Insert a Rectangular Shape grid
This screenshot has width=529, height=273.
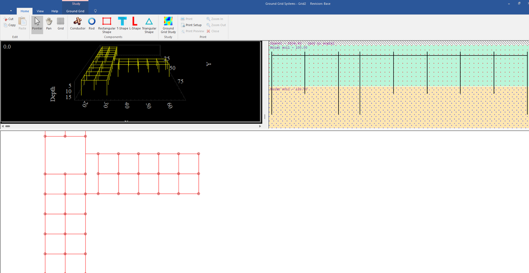(106, 25)
